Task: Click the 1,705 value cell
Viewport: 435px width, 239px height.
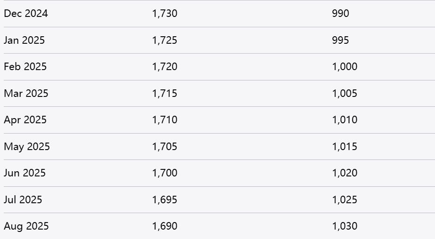Action: [x=165, y=146]
